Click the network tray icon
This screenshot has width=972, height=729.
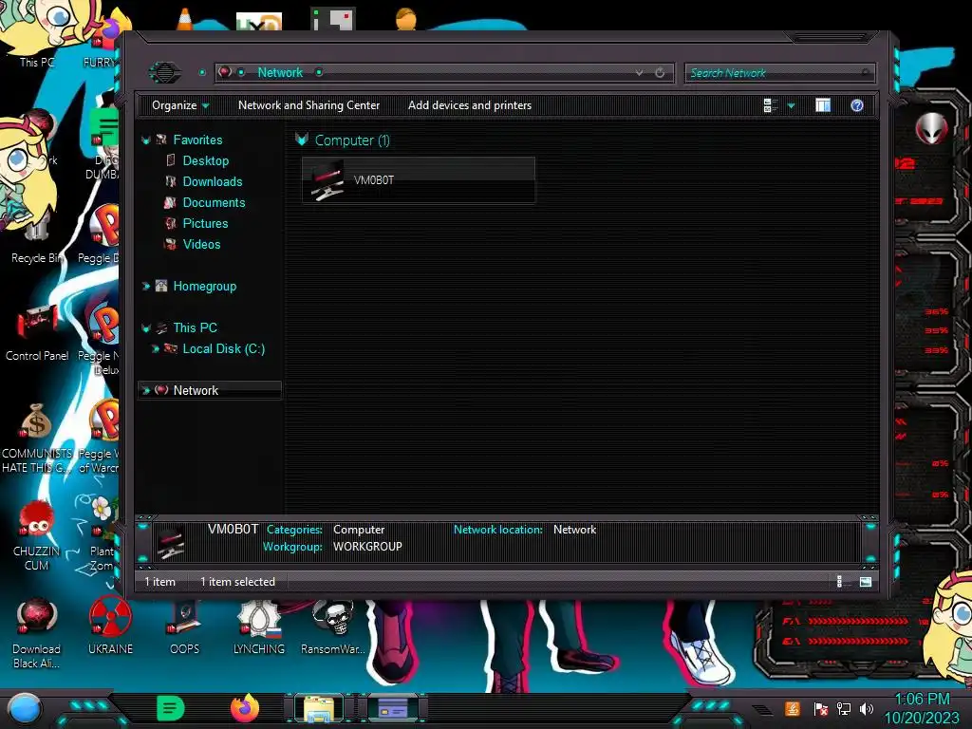tap(844, 708)
